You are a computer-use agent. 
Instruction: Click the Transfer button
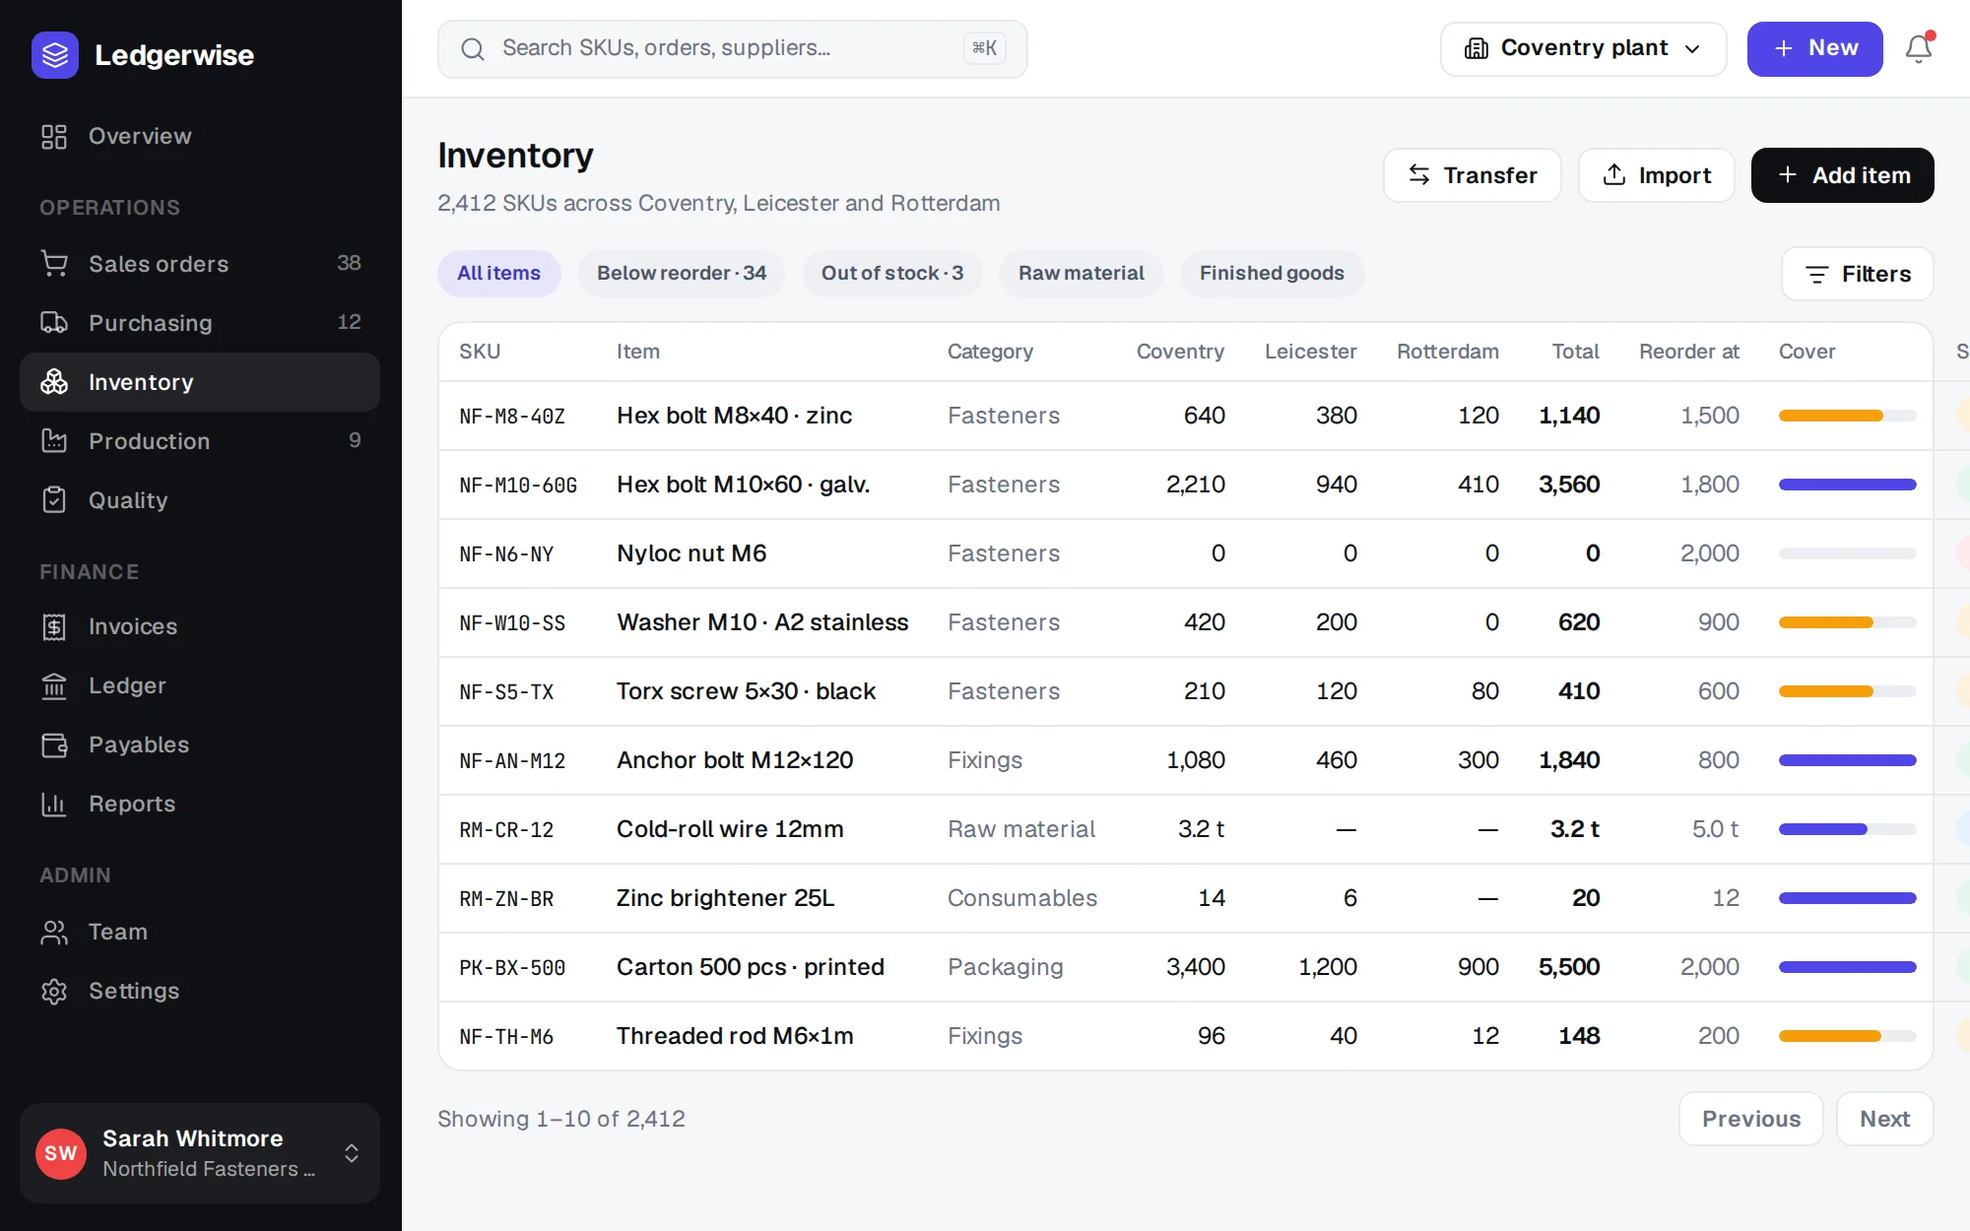pyautogui.click(x=1473, y=175)
